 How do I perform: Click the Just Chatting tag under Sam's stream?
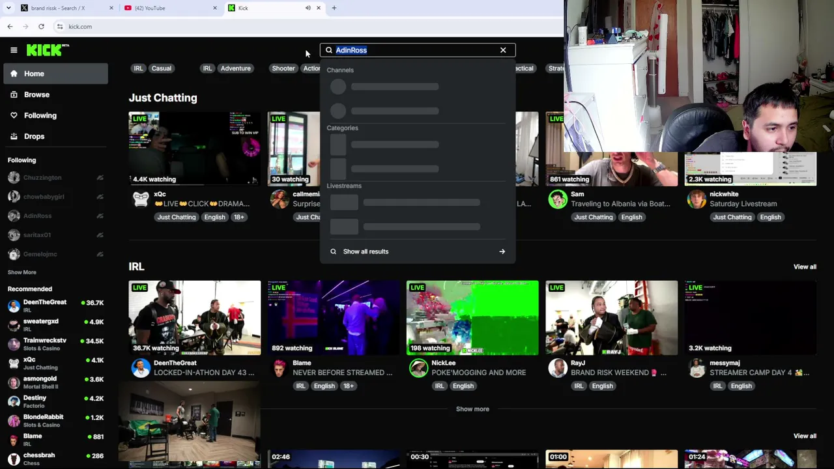pos(594,217)
